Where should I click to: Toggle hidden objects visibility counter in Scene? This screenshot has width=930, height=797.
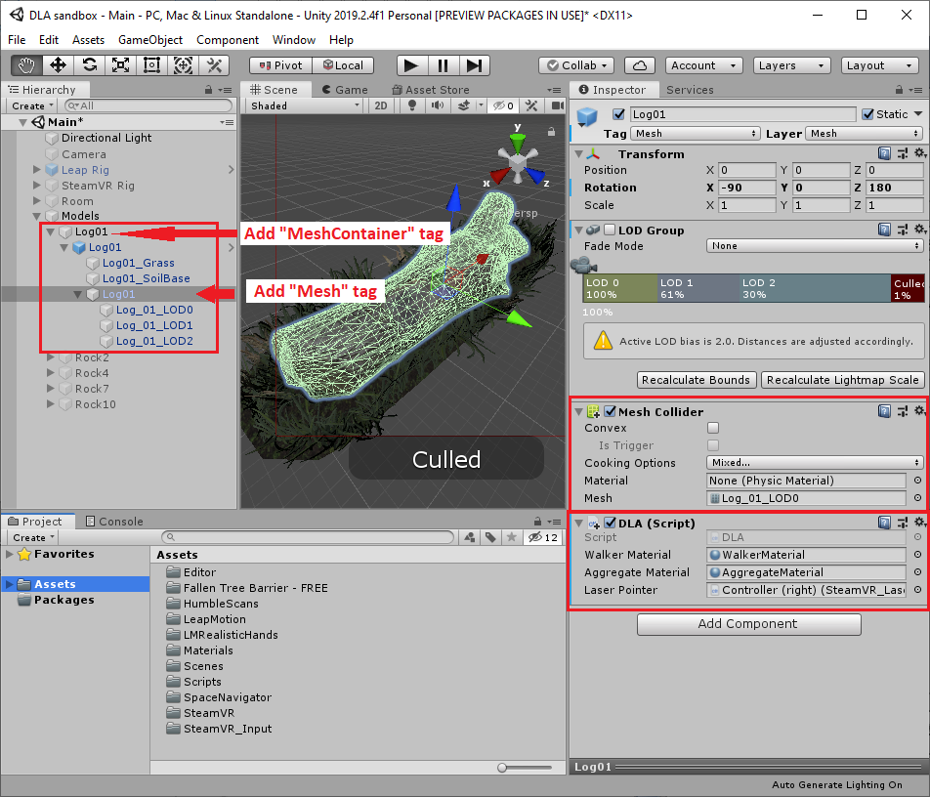(503, 105)
